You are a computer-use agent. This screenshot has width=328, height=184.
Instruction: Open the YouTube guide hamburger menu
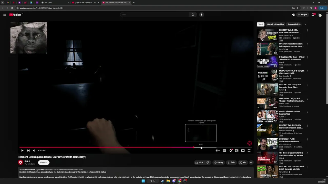pyautogui.click(x=5, y=15)
